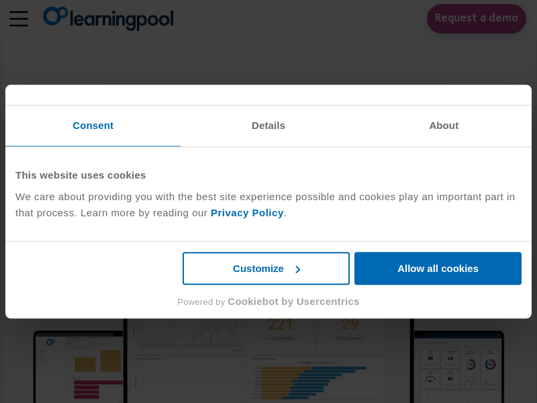Click the 'This website uses cookies' heading
This screenshot has width=537, height=403.
[x=81, y=175]
